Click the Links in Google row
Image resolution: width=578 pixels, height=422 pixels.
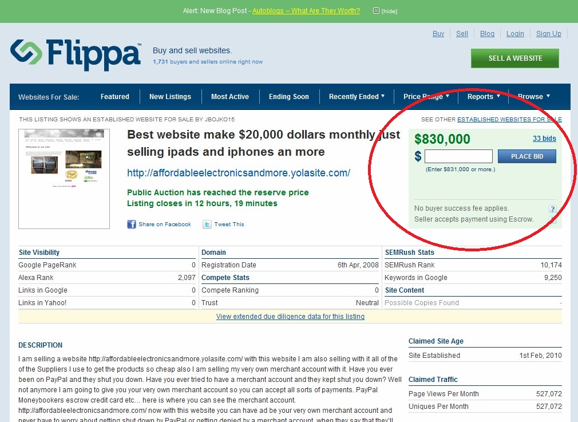click(107, 290)
